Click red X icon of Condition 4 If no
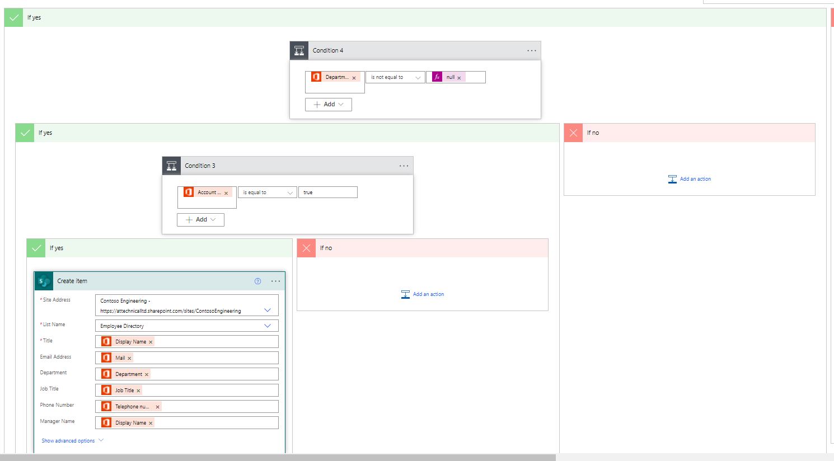Image resolution: width=834 pixels, height=461 pixels. [573, 133]
